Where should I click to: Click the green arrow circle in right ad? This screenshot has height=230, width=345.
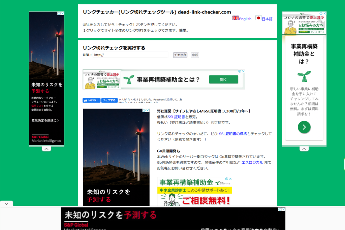click(x=304, y=127)
